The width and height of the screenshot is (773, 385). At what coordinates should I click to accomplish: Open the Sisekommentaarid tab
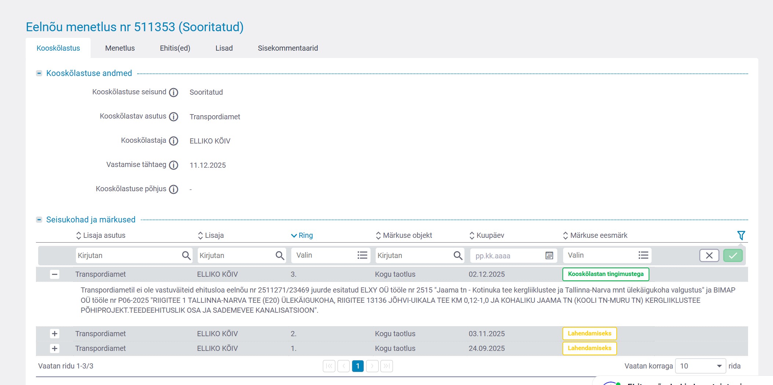(x=288, y=48)
